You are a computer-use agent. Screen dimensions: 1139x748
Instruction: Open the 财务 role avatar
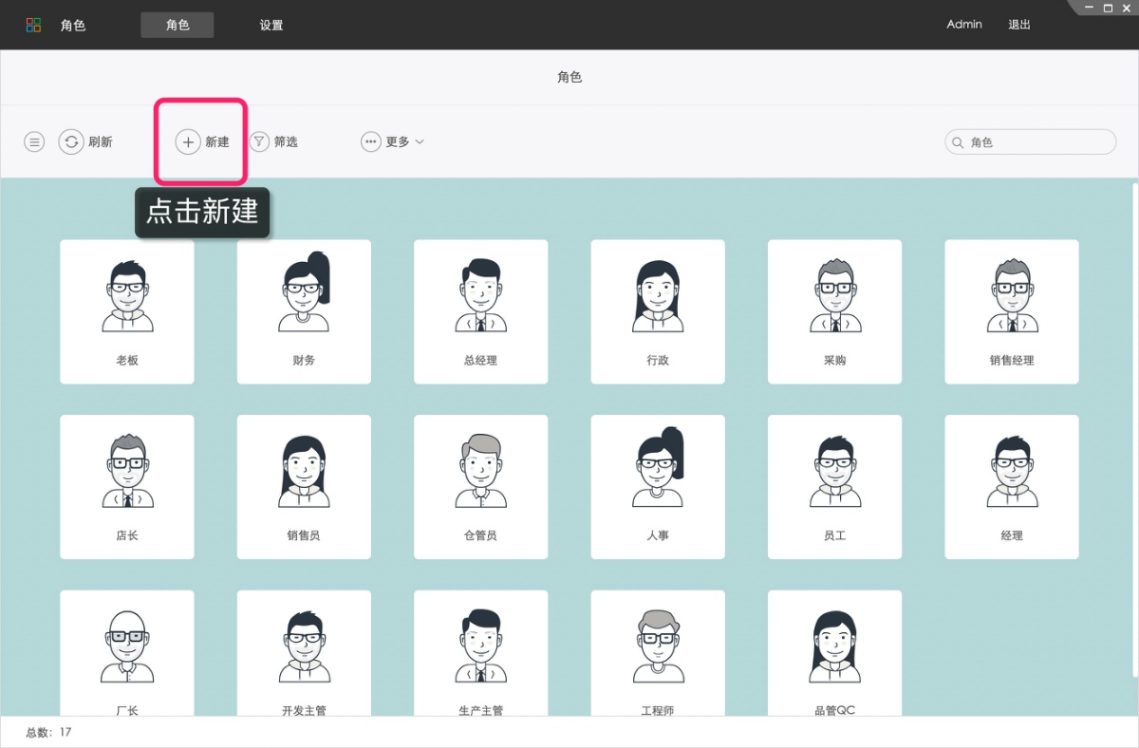tap(304, 292)
